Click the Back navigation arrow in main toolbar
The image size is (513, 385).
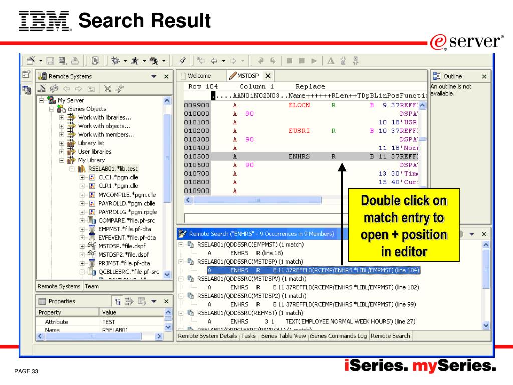(214, 61)
